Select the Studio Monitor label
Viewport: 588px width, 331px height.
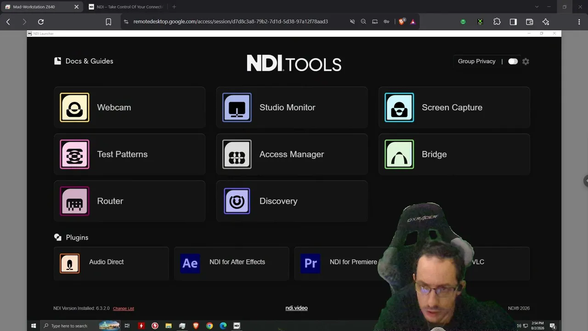pyautogui.click(x=288, y=108)
